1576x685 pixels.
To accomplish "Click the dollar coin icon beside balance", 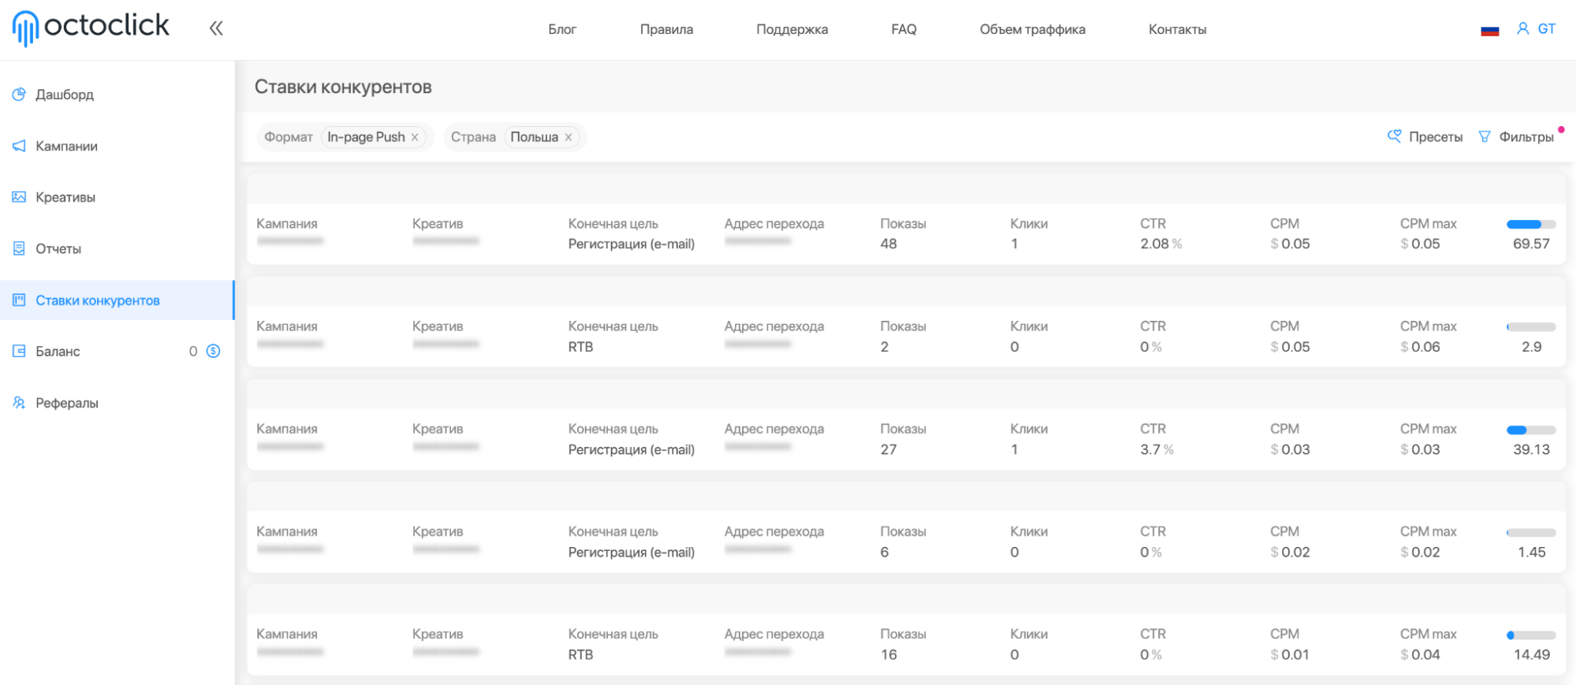I will click(x=213, y=352).
